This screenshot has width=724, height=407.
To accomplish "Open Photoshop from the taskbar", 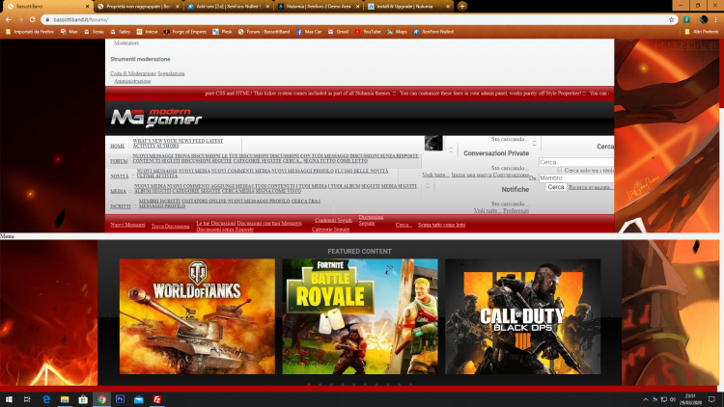I will click(x=121, y=398).
